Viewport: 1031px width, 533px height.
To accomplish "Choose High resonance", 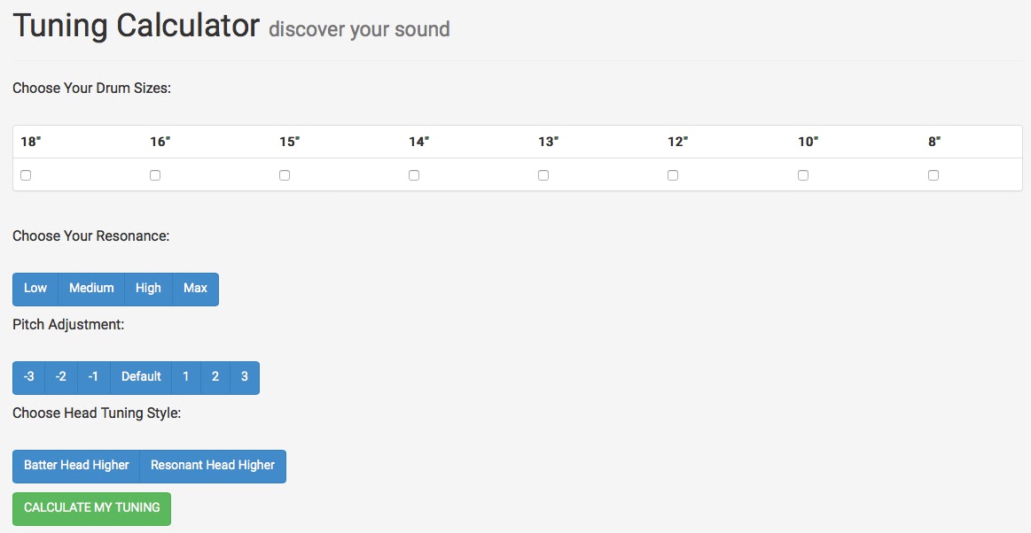I will pyautogui.click(x=148, y=289).
